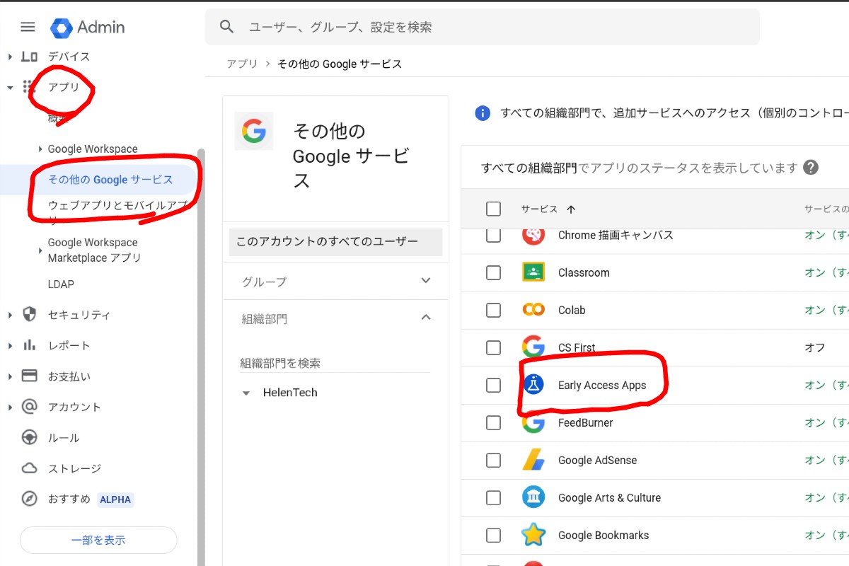Open the help tooltip next to status message
This screenshot has width=849, height=566.
click(812, 167)
